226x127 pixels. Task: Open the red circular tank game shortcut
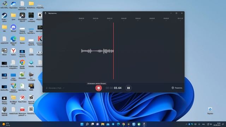[x=22, y=99]
